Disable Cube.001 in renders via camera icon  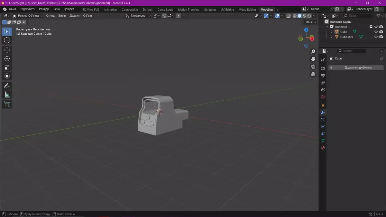tap(381, 37)
